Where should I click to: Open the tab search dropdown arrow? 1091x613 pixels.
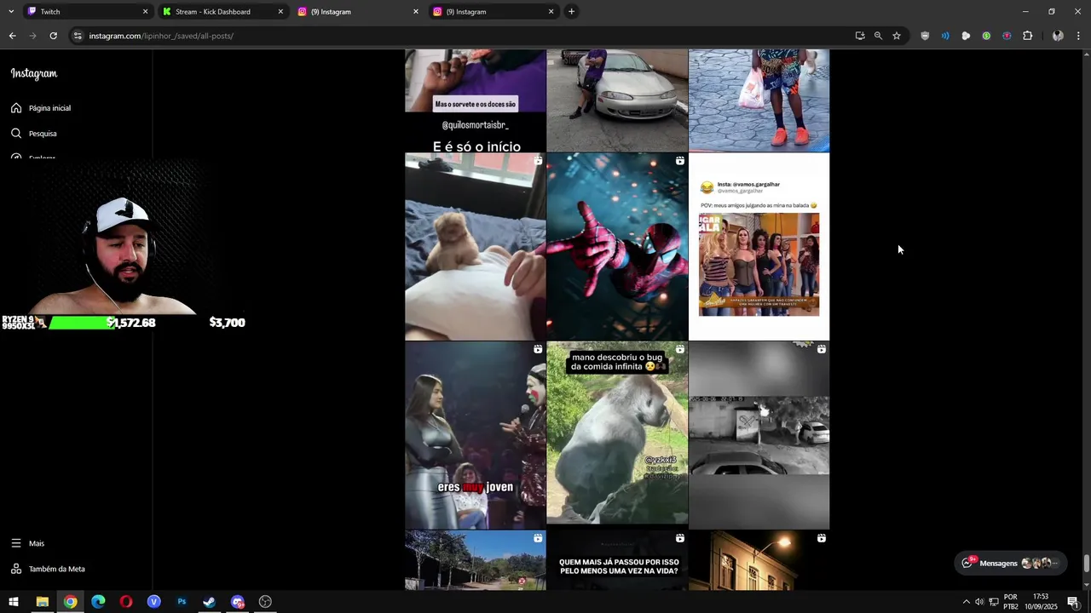(11, 12)
